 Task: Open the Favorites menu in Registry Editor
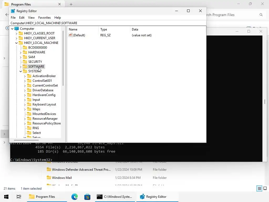(44, 18)
